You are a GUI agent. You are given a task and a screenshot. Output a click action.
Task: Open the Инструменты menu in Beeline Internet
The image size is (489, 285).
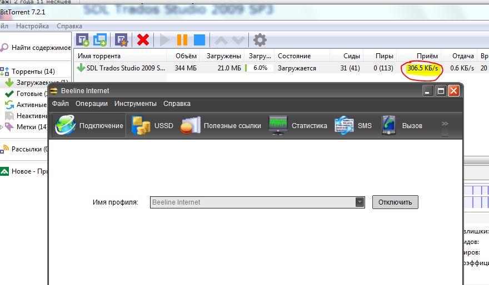[x=136, y=104]
